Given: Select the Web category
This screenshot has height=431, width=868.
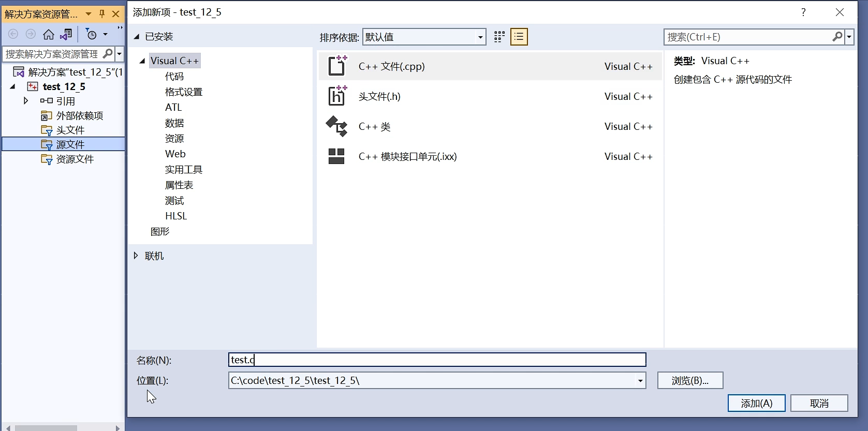Looking at the screenshot, I should (x=175, y=154).
